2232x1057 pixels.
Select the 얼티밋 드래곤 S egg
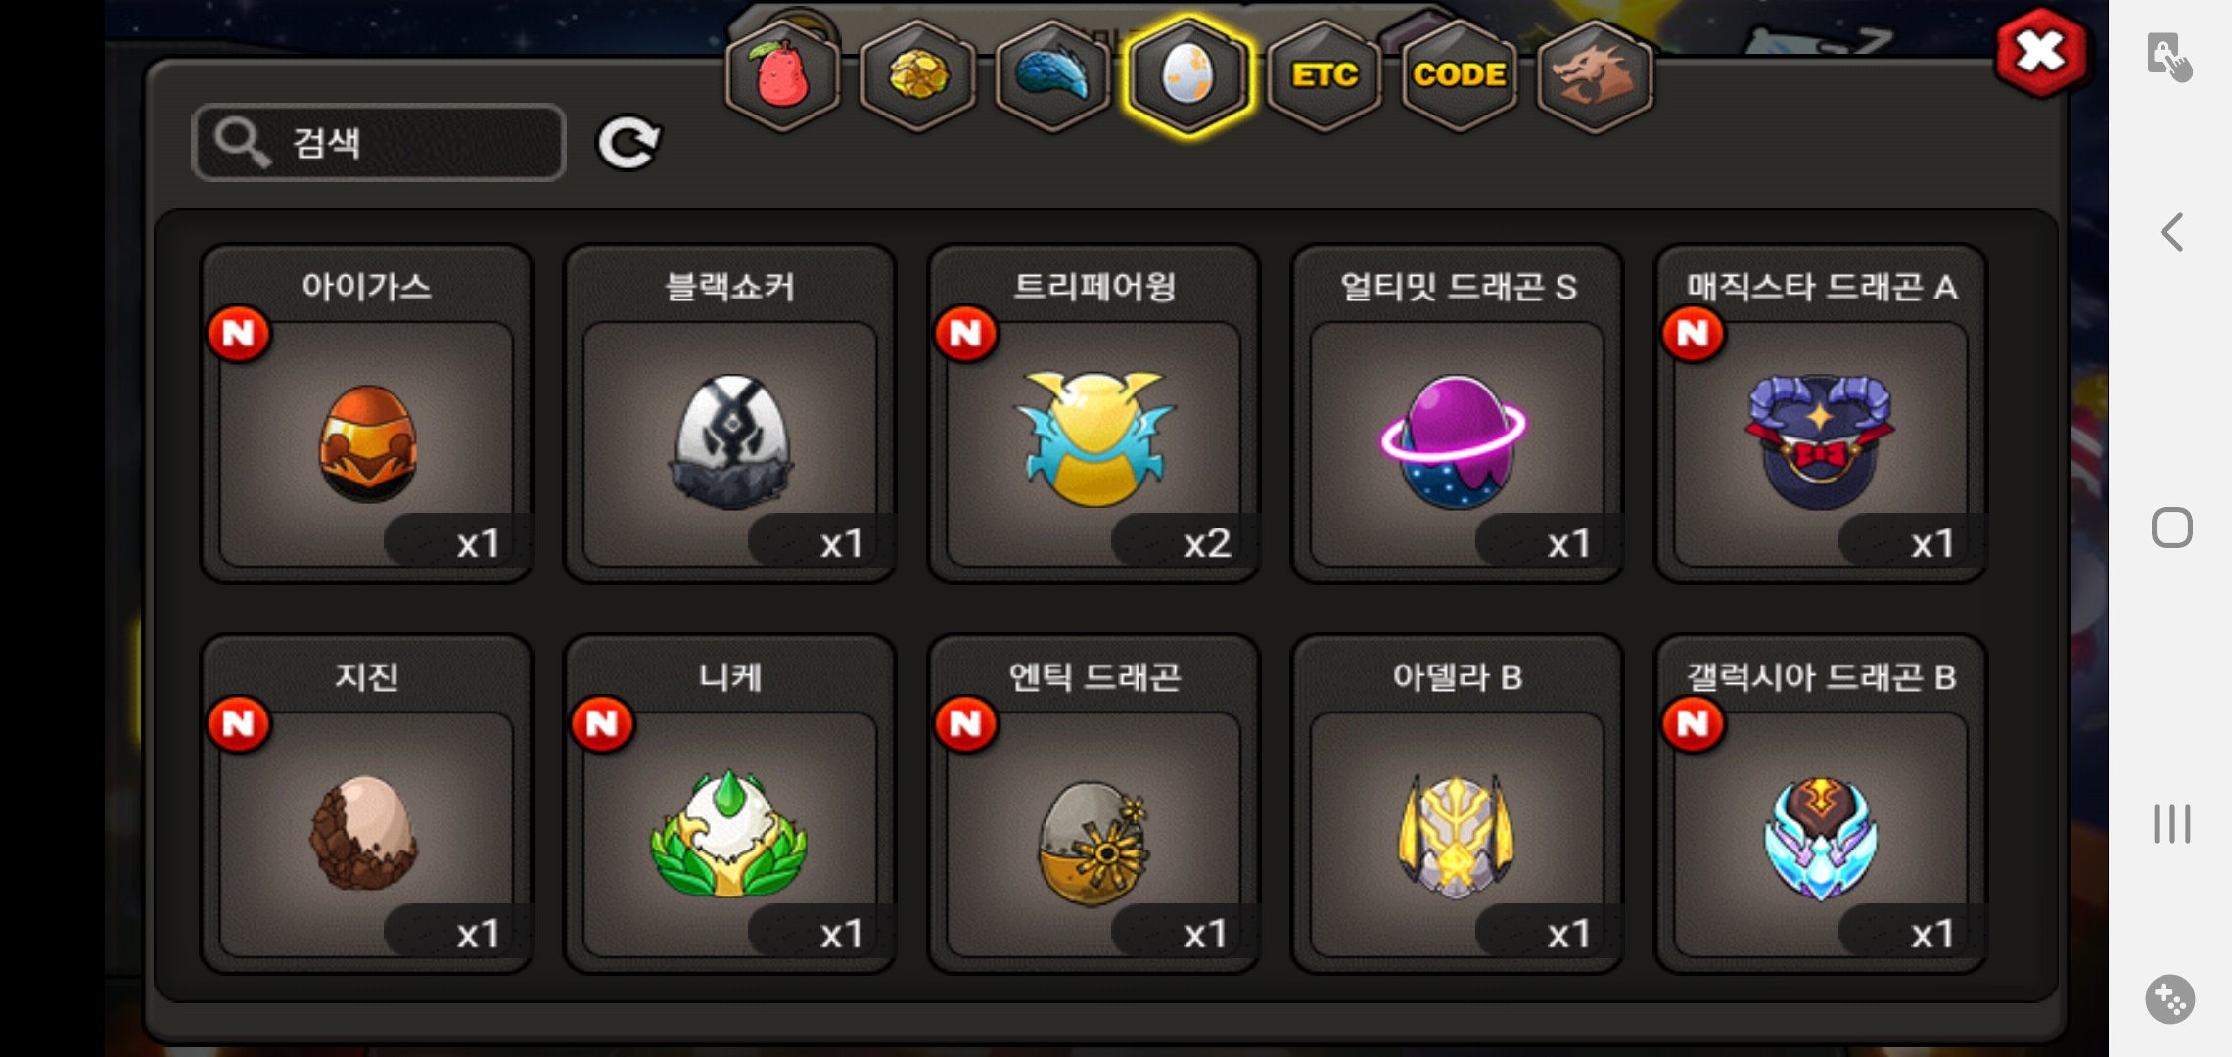[1458, 413]
